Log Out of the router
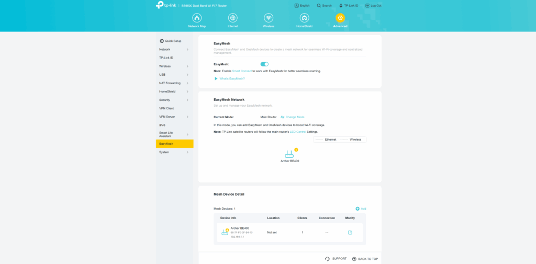 point(373,5)
